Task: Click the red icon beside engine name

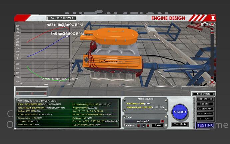Action: coord(162,121)
